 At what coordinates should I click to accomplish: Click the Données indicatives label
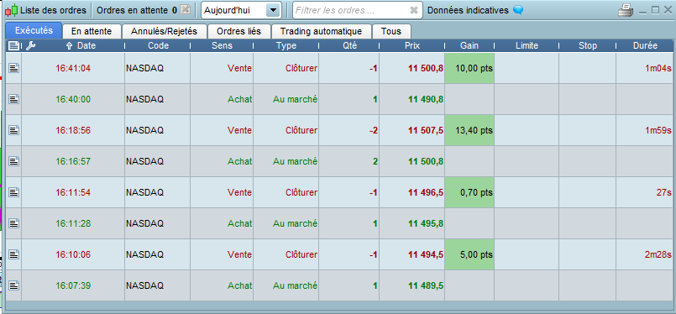468,10
